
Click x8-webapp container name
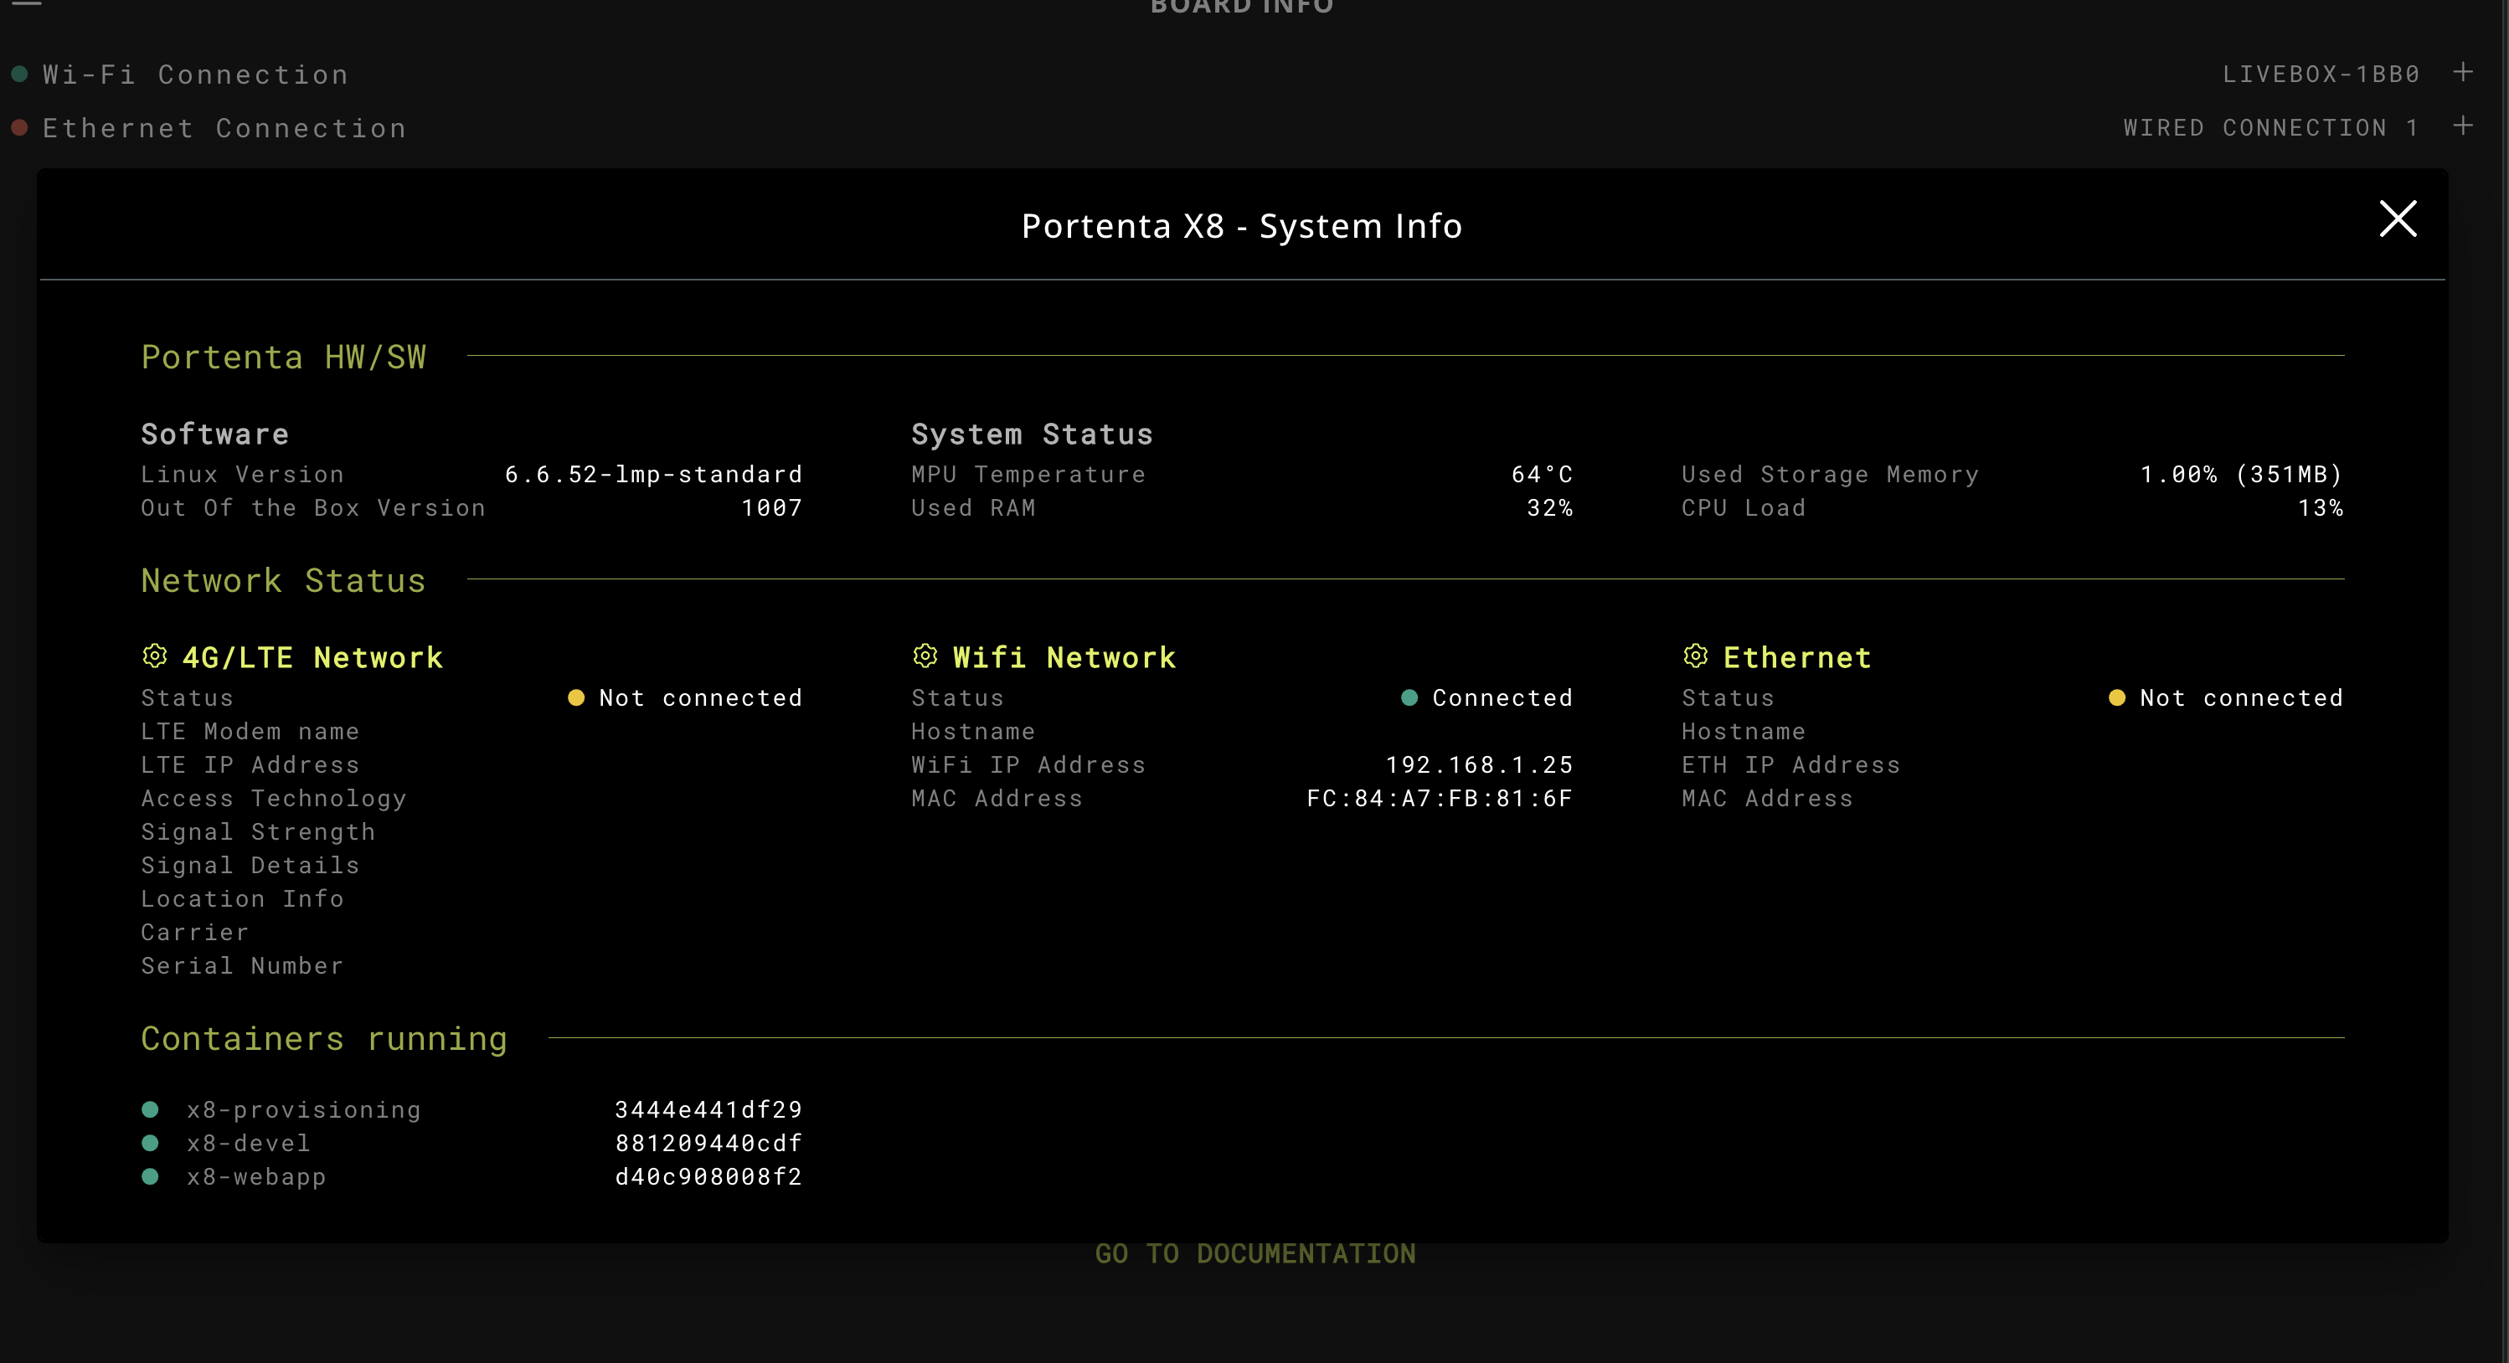[x=256, y=1177]
